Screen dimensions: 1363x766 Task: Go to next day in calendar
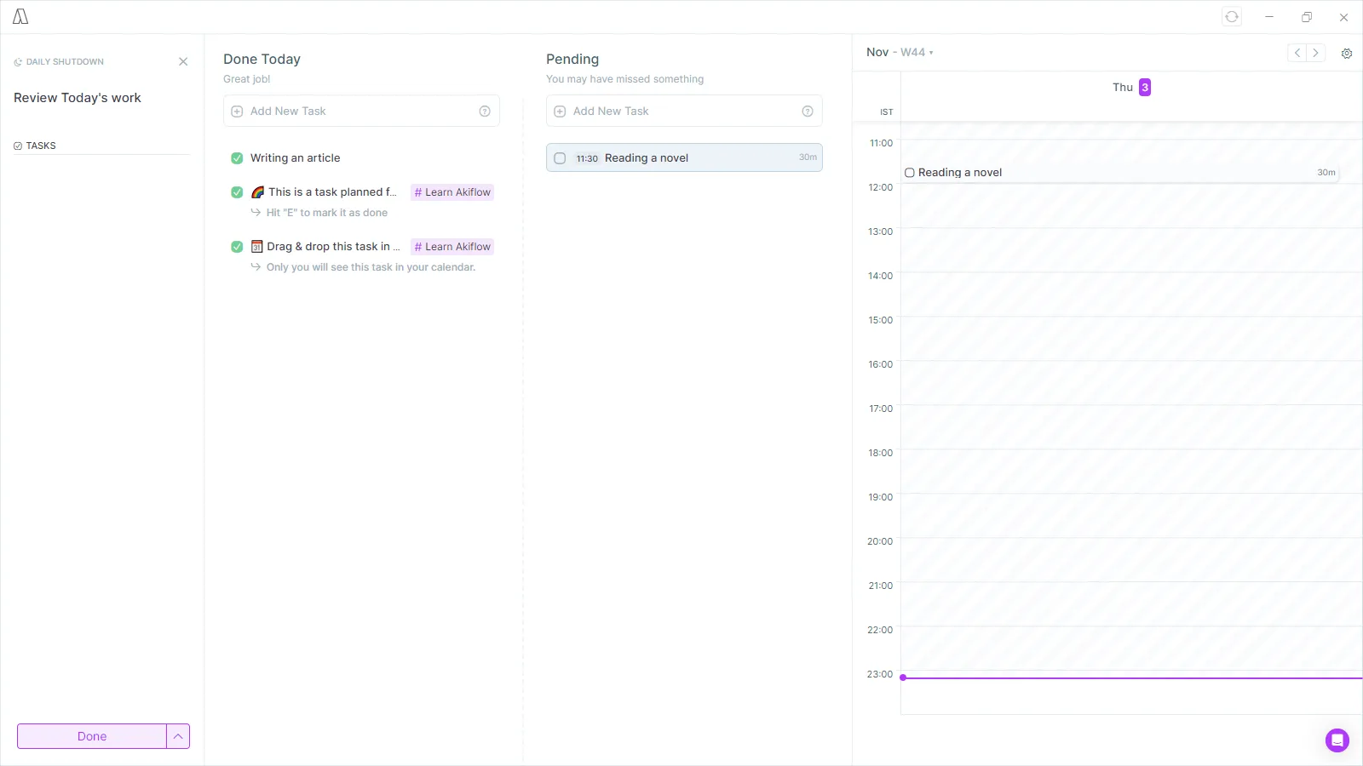click(x=1316, y=53)
